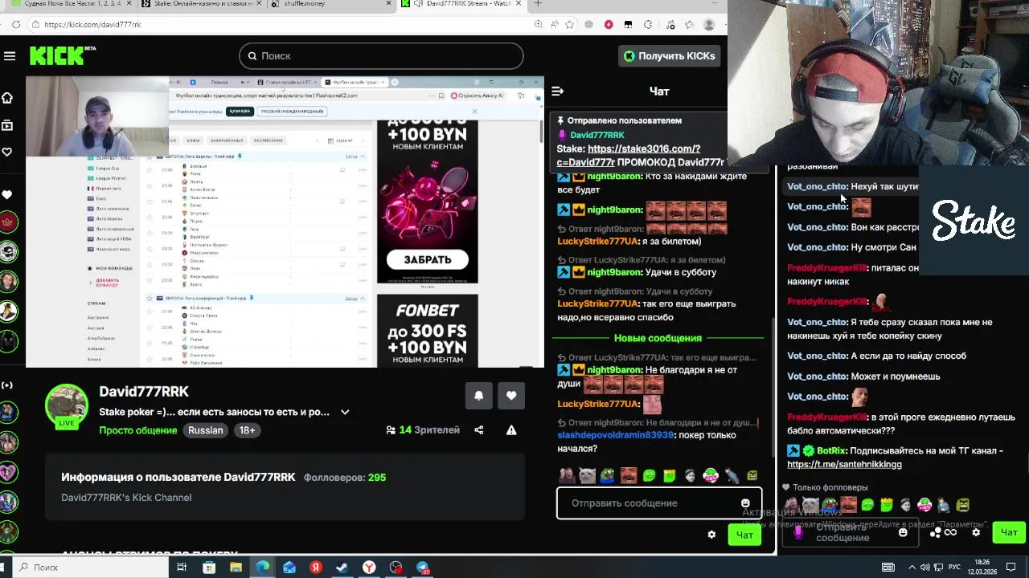Click the 18+ tag
Image resolution: width=1029 pixels, height=578 pixels.
(247, 430)
